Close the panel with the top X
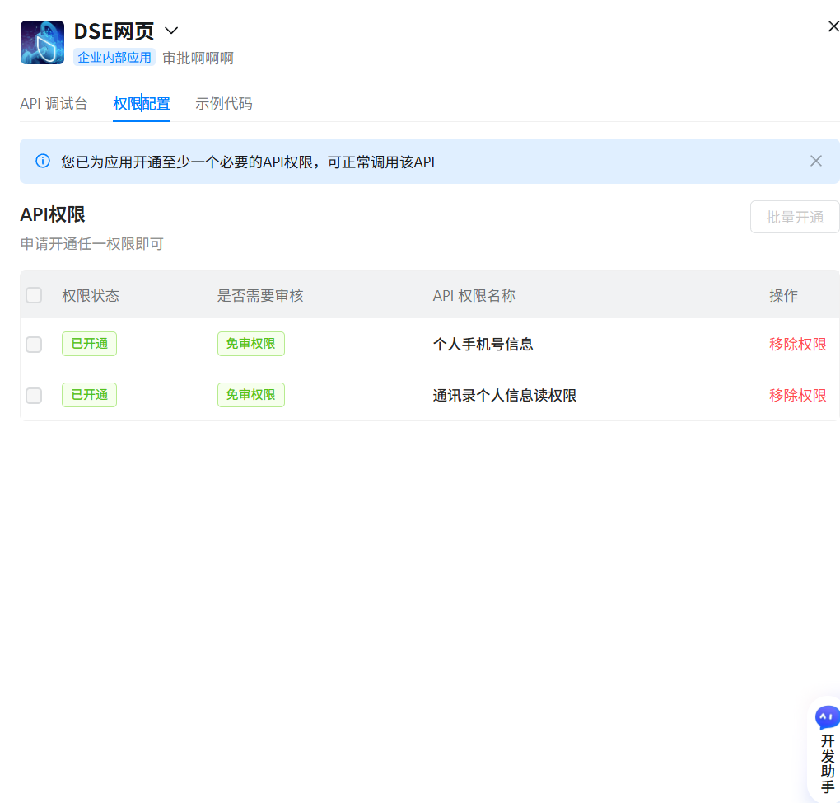This screenshot has height=803, width=840. (x=833, y=26)
